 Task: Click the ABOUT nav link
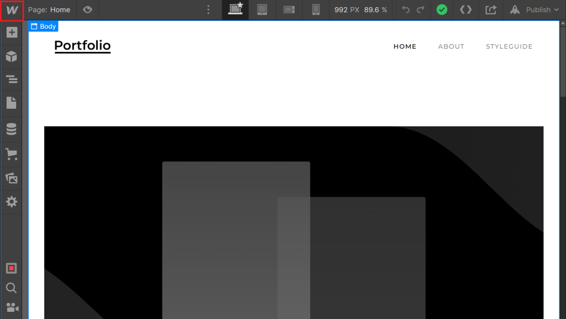click(451, 46)
